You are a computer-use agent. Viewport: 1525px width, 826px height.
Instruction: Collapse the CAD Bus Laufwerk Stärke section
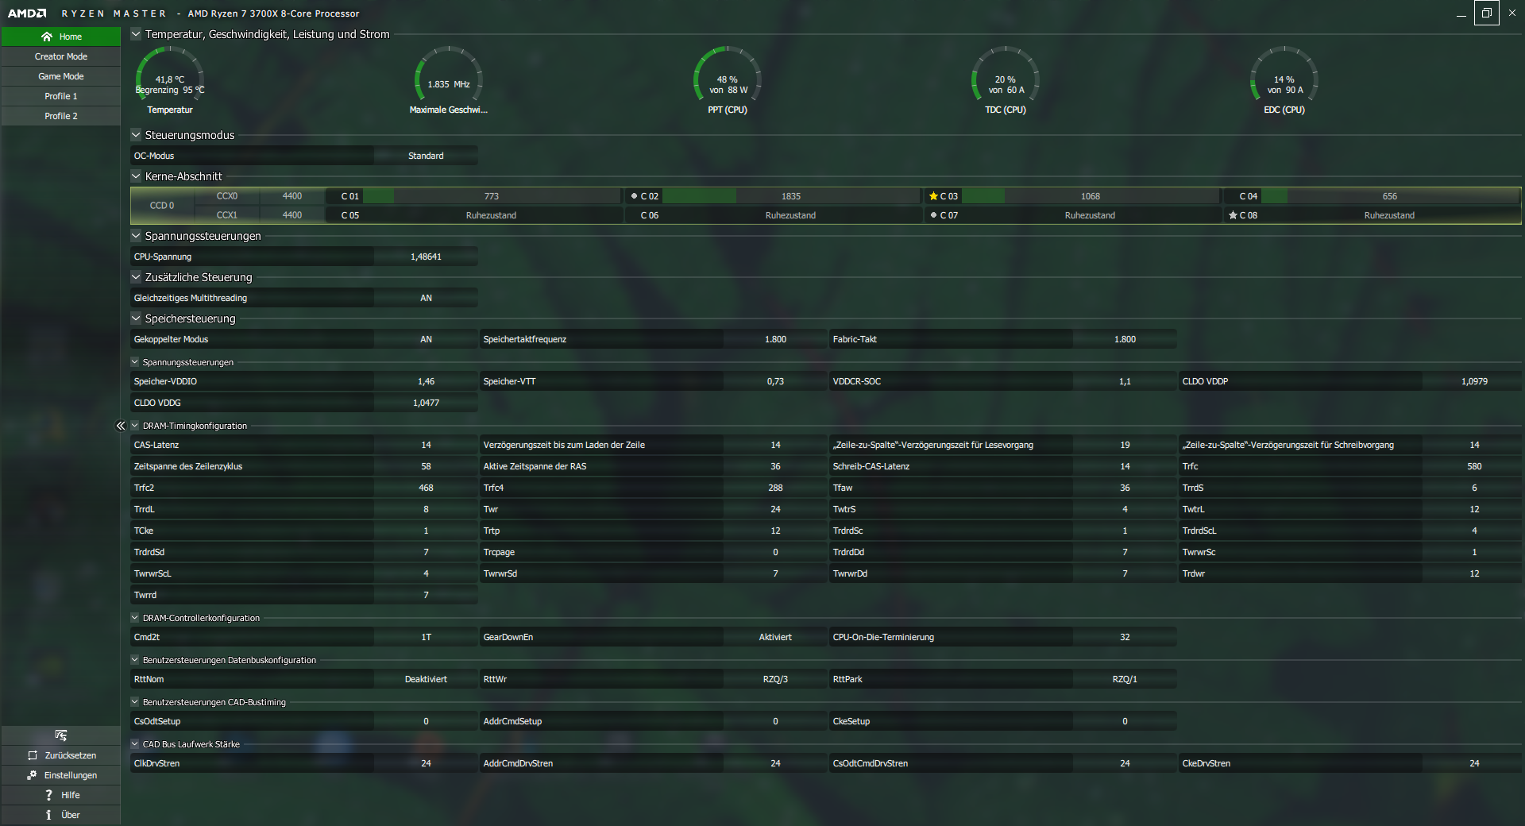point(135,744)
